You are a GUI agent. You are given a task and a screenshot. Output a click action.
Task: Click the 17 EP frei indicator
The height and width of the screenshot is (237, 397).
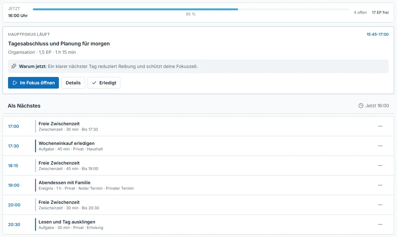pos(380,13)
